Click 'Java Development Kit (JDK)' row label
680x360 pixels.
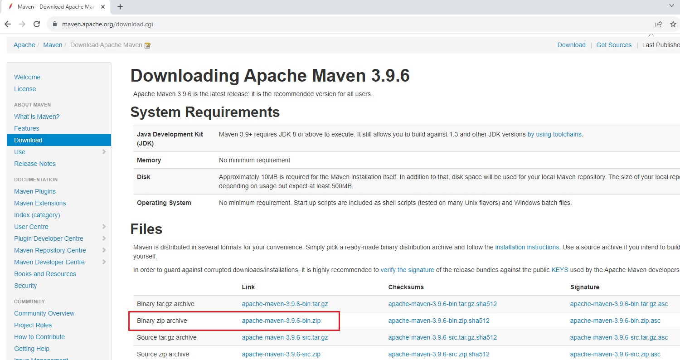click(170, 139)
